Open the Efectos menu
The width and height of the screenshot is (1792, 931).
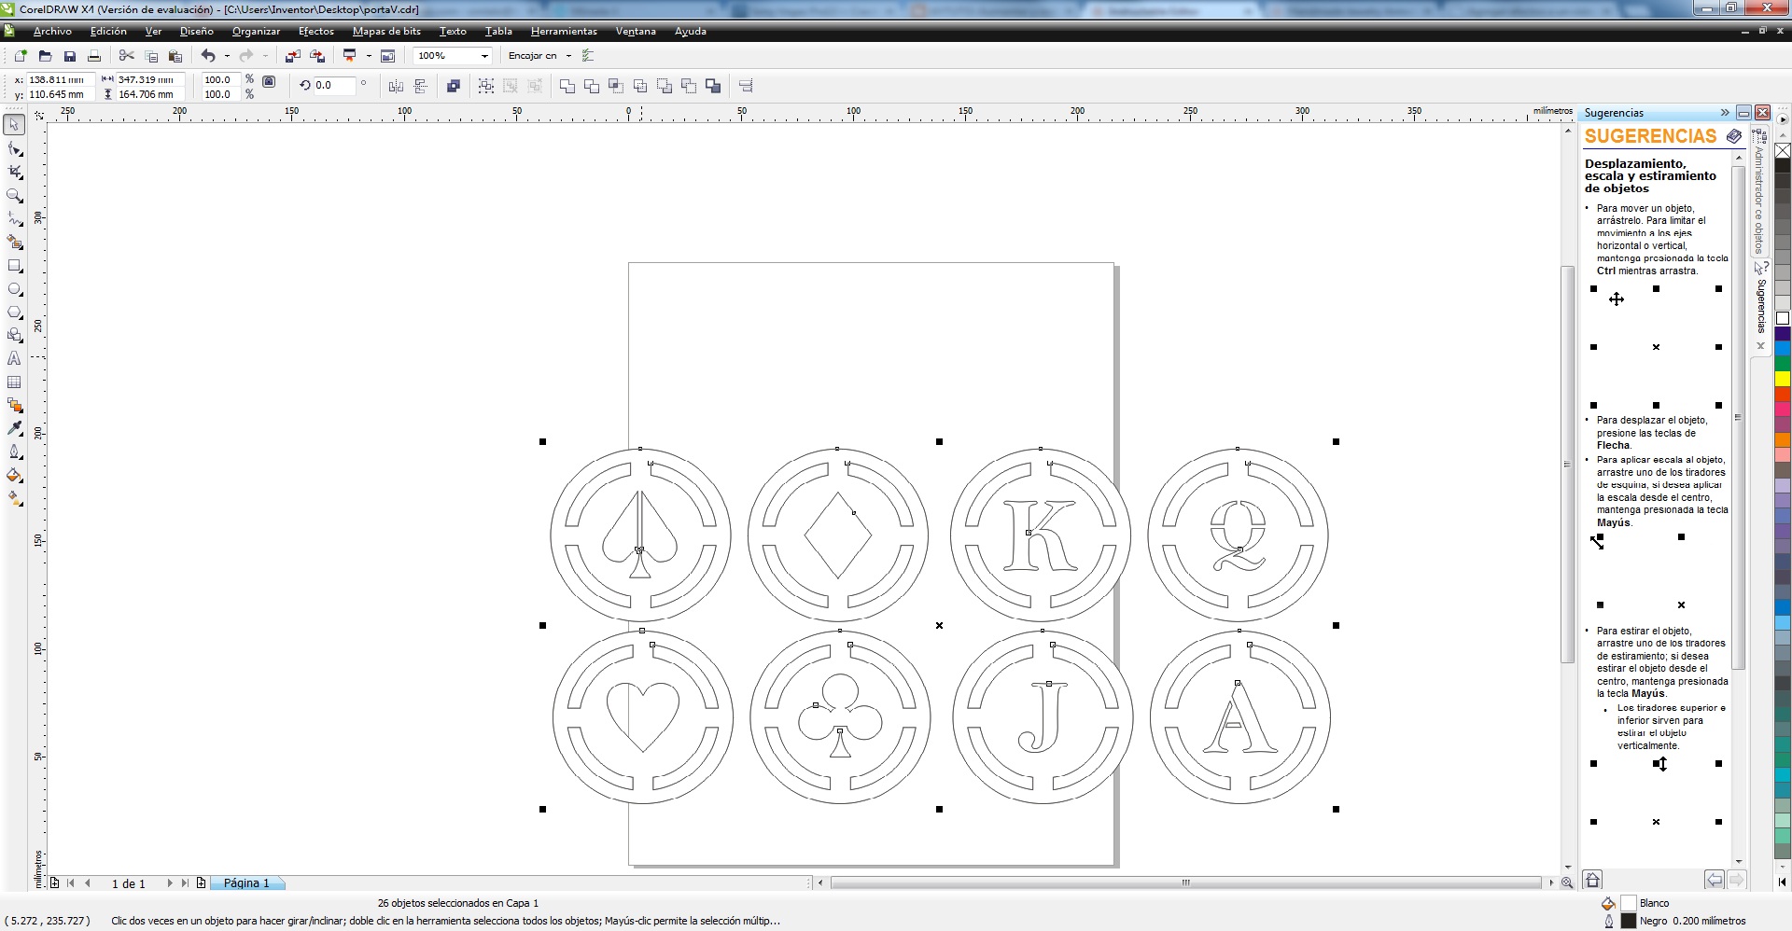316,31
